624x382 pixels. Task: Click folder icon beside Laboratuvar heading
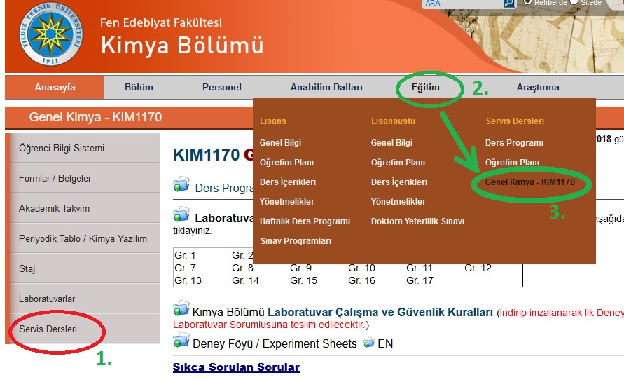point(181,214)
